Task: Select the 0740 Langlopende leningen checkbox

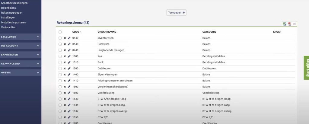Action: (60, 50)
